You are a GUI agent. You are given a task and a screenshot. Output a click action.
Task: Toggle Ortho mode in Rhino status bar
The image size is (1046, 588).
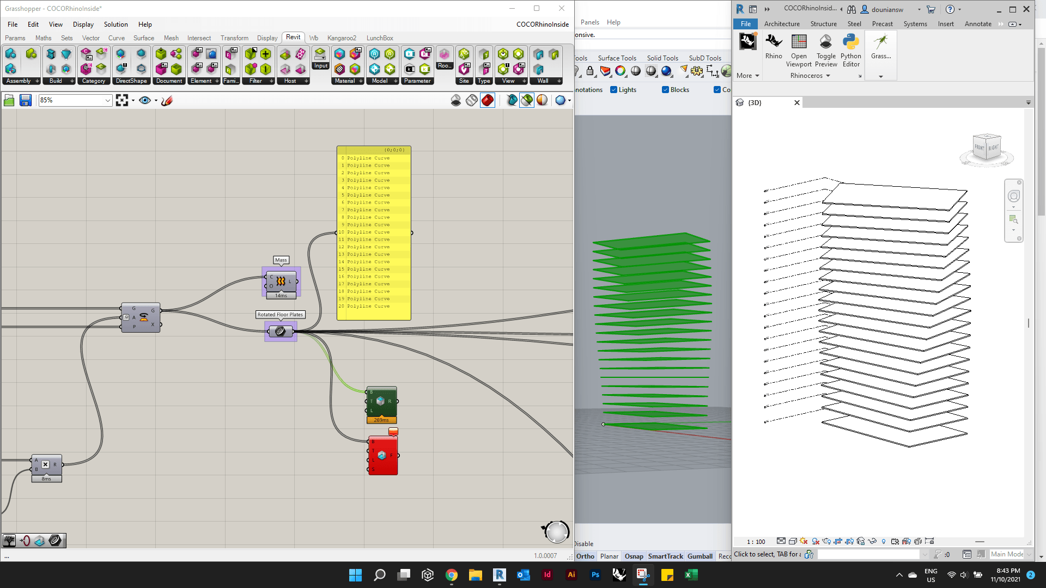[585, 556]
